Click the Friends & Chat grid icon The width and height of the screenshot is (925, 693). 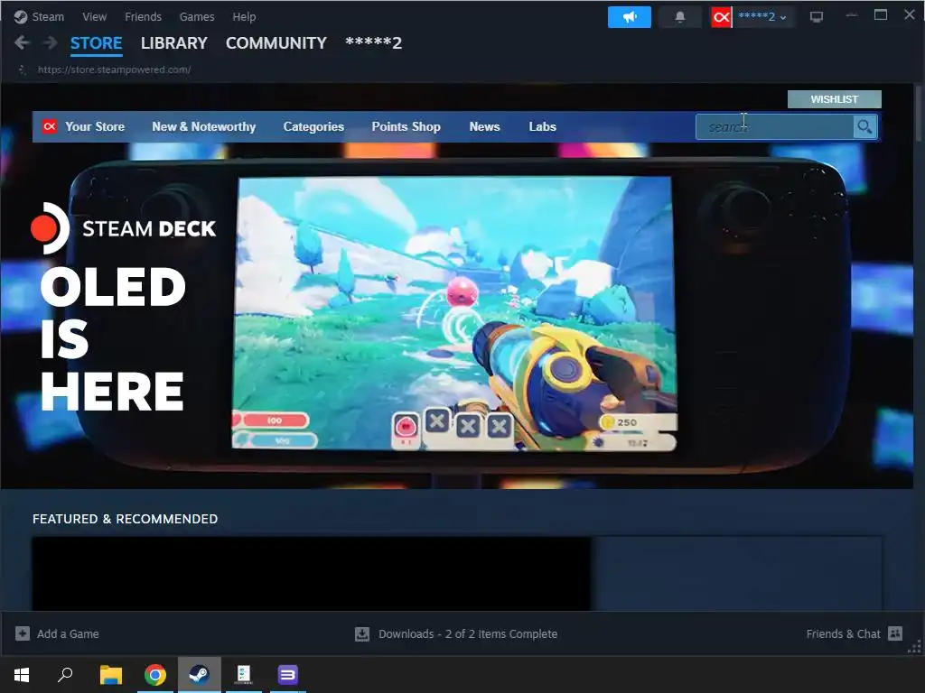pyautogui.click(x=895, y=633)
